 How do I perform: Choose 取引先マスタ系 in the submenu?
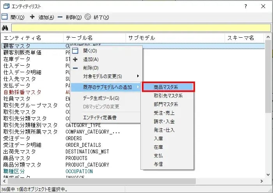click(168, 96)
